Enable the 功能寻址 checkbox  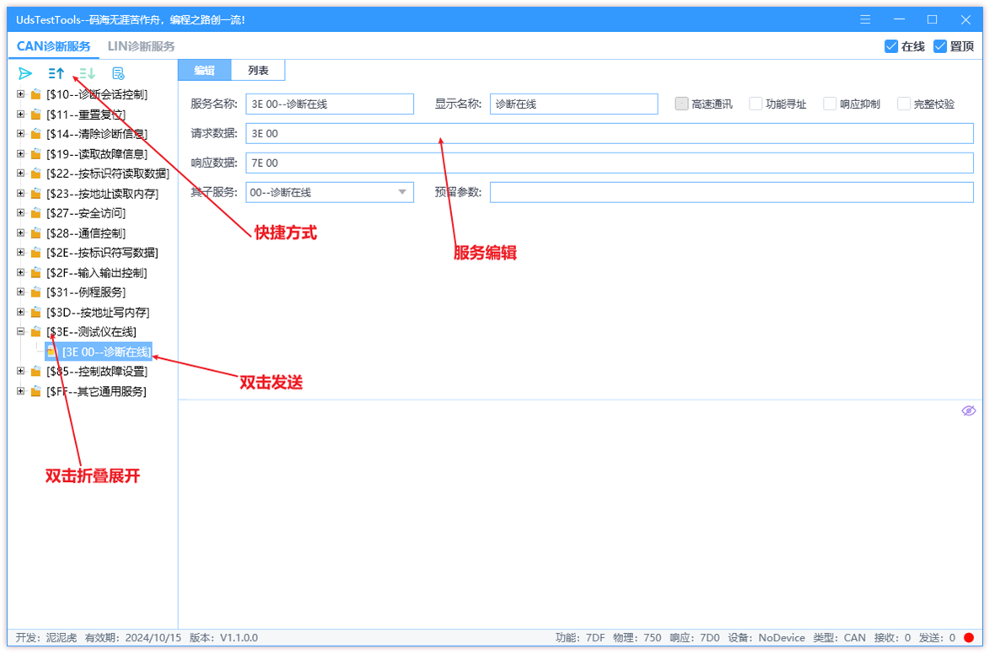tap(755, 104)
